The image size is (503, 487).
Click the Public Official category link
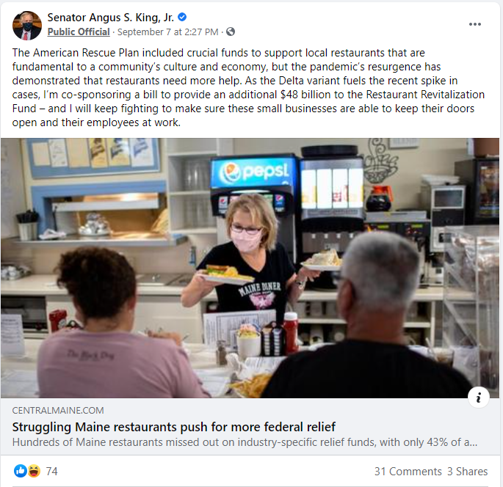[79, 32]
